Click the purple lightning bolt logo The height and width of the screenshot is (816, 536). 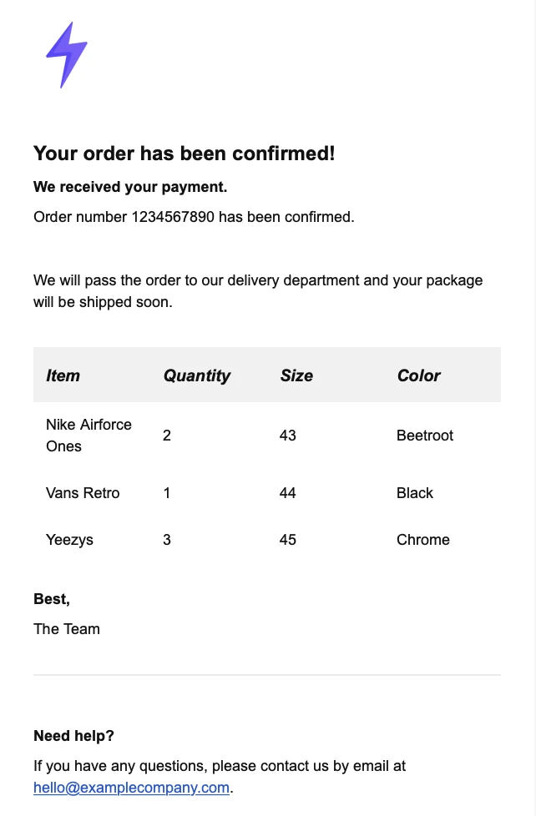click(x=66, y=55)
